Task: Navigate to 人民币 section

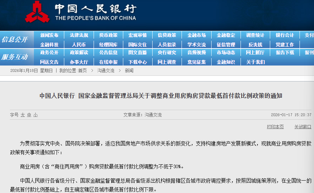Action: pos(79,45)
